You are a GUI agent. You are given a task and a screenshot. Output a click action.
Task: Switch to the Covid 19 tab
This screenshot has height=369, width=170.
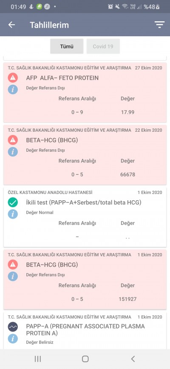pyautogui.click(x=103, y=46)
